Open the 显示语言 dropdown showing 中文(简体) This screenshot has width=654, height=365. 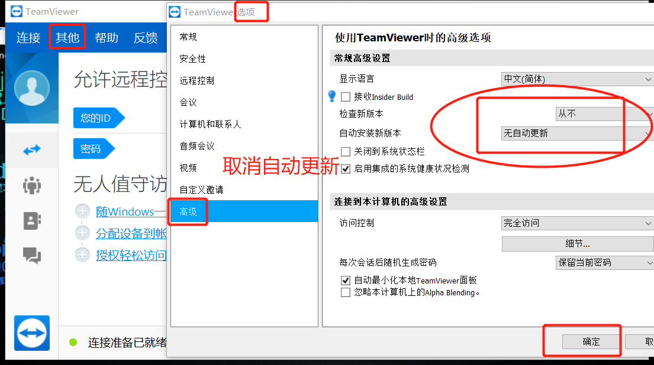click(x=577, y=79)
